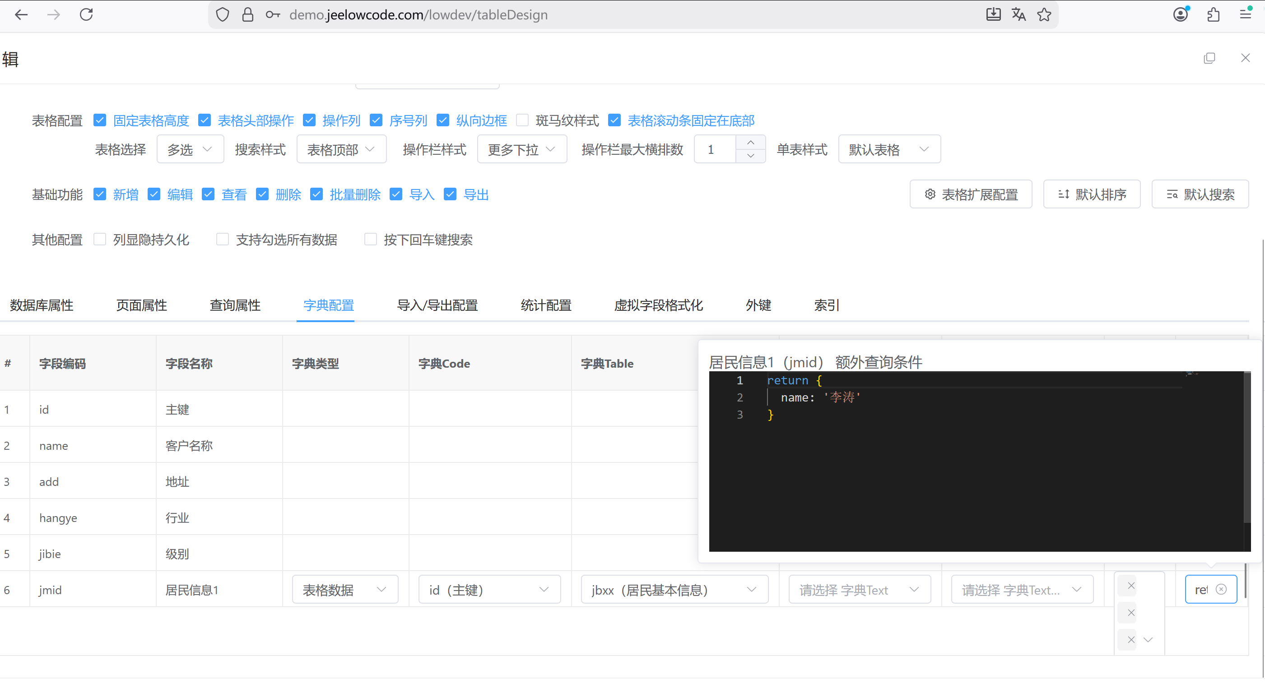
Task: Enable the 斑马纹样式 checkbox
Action: (522, 120)
